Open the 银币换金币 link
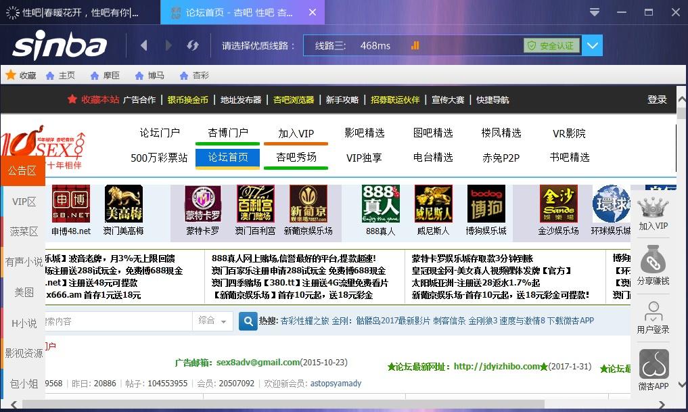The image size is (688, 412). pos(188,99)
